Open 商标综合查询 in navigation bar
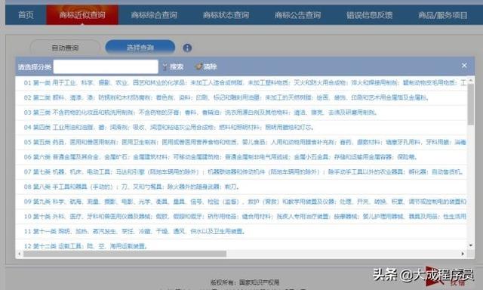483x290 pixels. [154, 15]
